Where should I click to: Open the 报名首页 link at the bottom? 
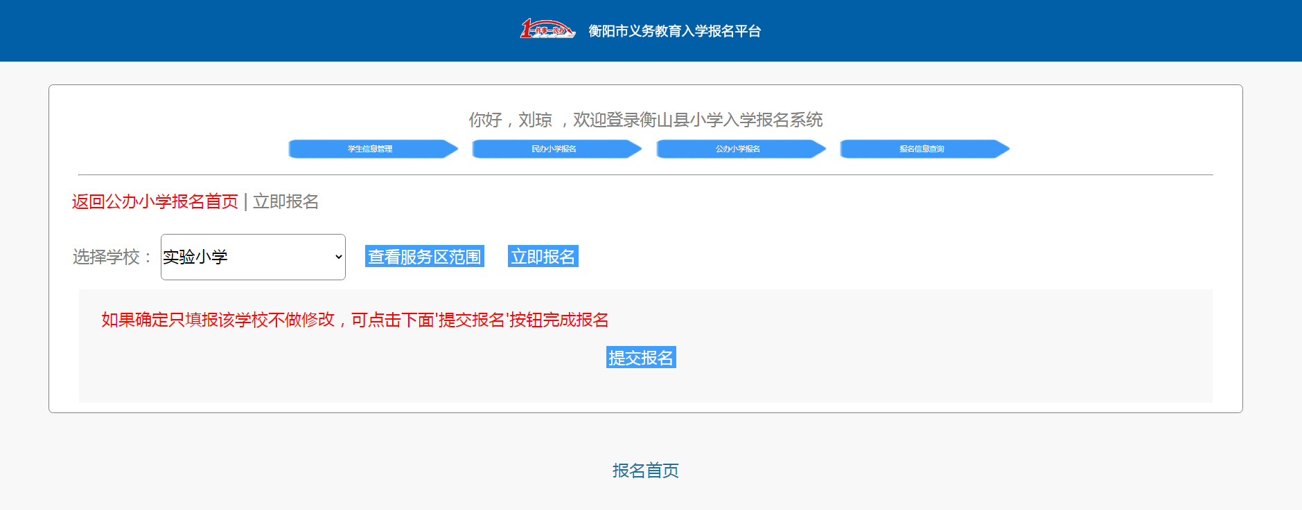click(645, 471)
